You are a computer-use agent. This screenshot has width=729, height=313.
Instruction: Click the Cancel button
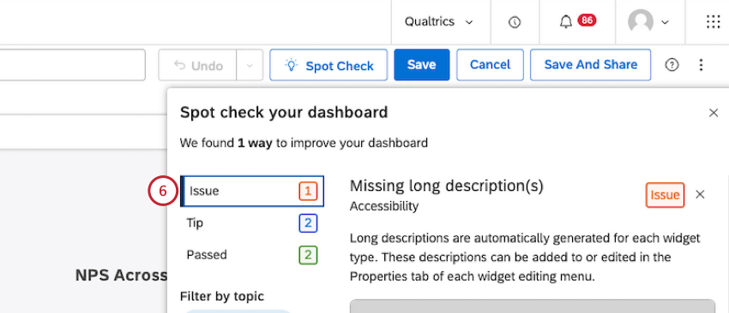point(490,65)
